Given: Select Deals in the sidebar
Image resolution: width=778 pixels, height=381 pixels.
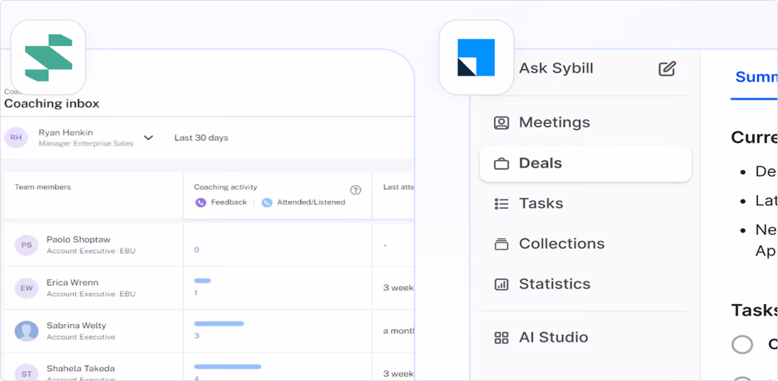Looking at the screenshot, I should point(585,164).
